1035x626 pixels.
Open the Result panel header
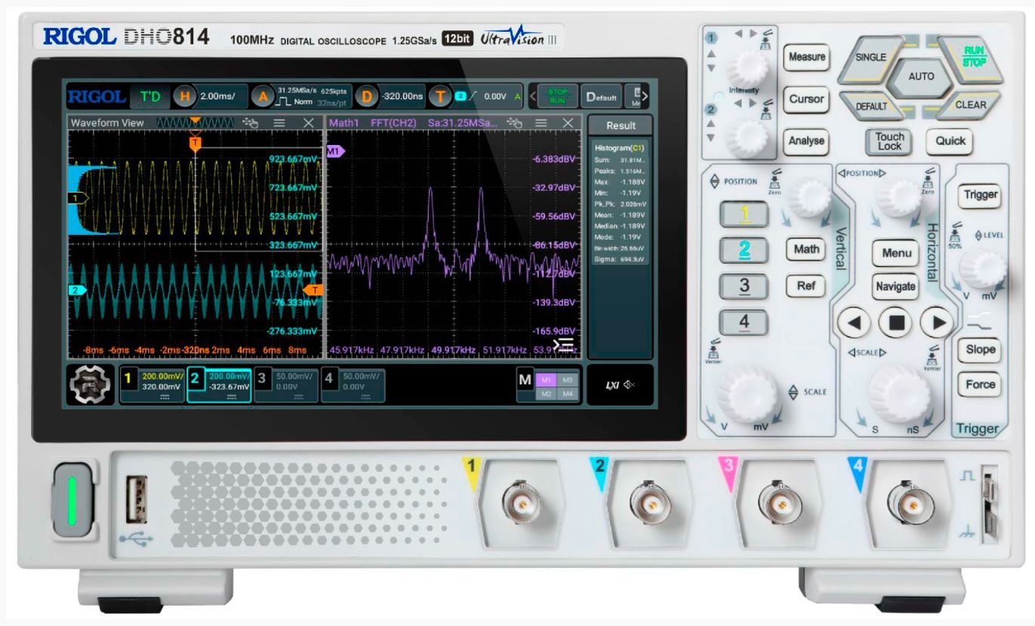[x=621, y=125]
